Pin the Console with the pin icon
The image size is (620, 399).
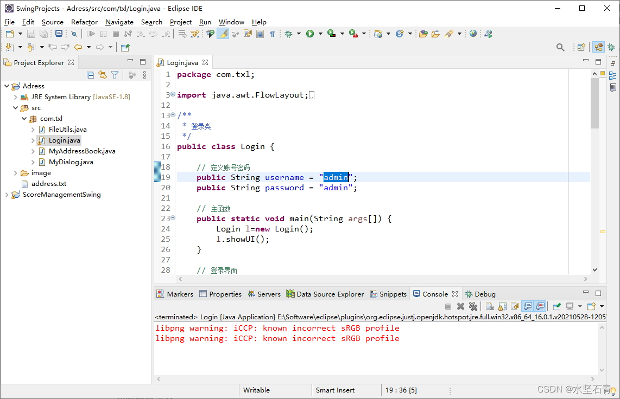click(x=557, y=306)
